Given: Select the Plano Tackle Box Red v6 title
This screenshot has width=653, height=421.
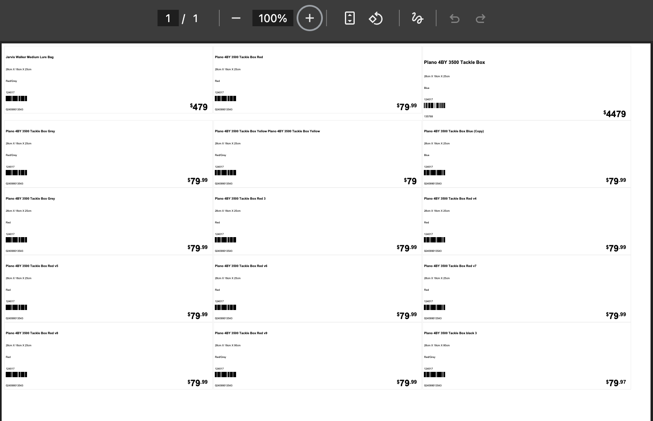Looking at the screenshot, I should point(241,266).
